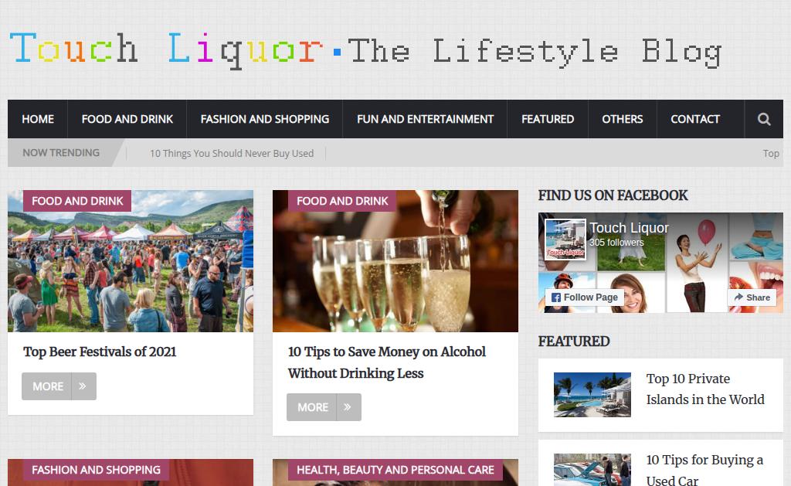Click the Touch Liquor Facebook profile picture
The width and height of the screenshot is (791, 486).
565,240
